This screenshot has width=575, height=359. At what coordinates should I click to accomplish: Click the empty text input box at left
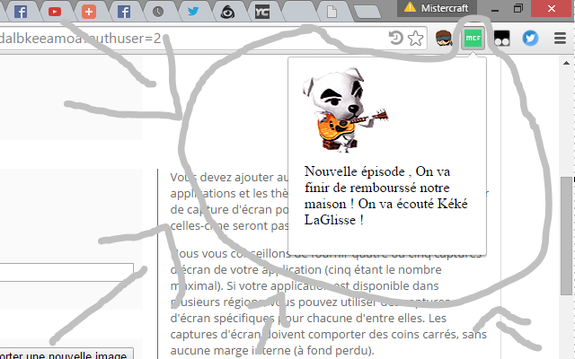(x=66, y=272)
